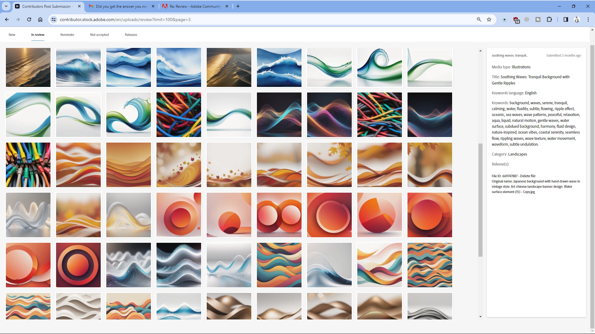Bookmark page with star icon
Image resolution: width=595 pixels, height=334 pixels.
point(489,19)
